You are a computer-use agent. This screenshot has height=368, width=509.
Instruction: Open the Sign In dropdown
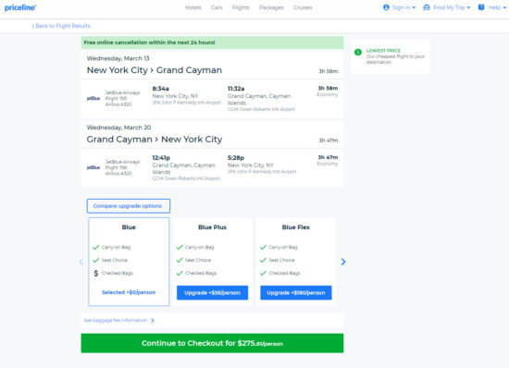pos(399,7)
